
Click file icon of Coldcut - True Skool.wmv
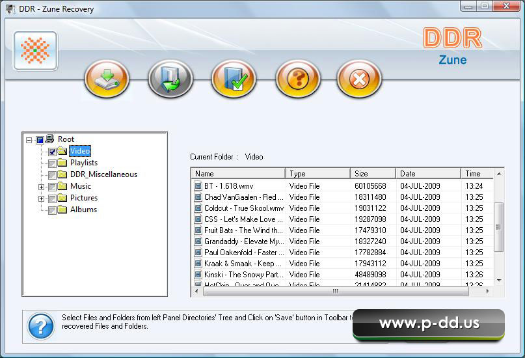198,208
